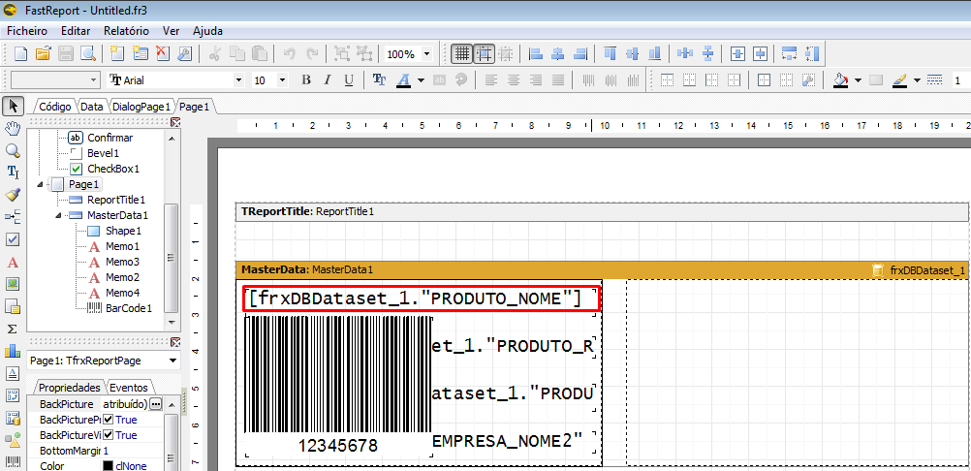
Task: Open the Ficheiro menu
Action: coord(26,31)
